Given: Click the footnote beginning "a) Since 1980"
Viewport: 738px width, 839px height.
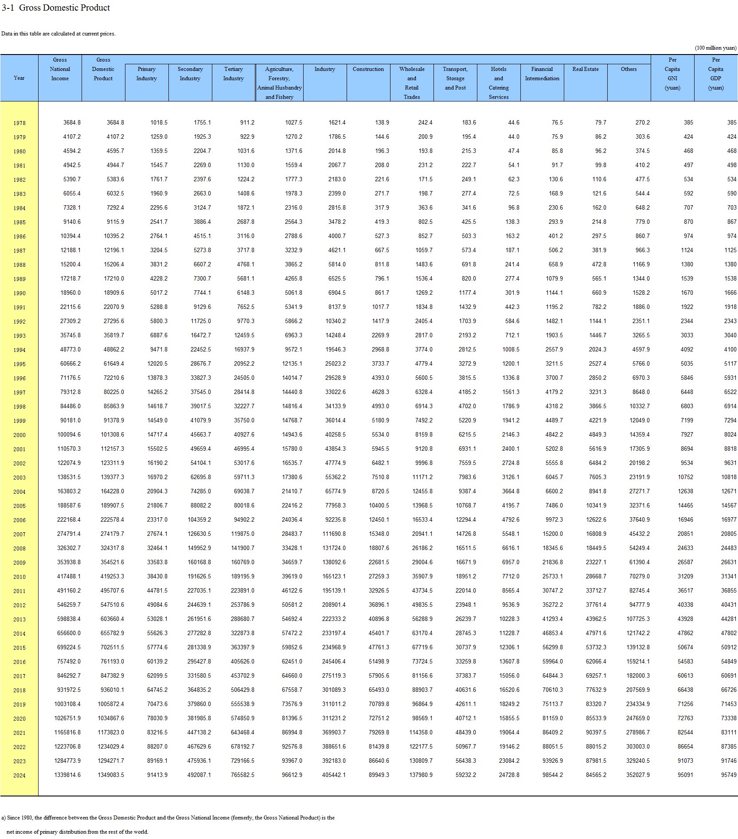Looking at the screenshot, I should click(168, 818).
